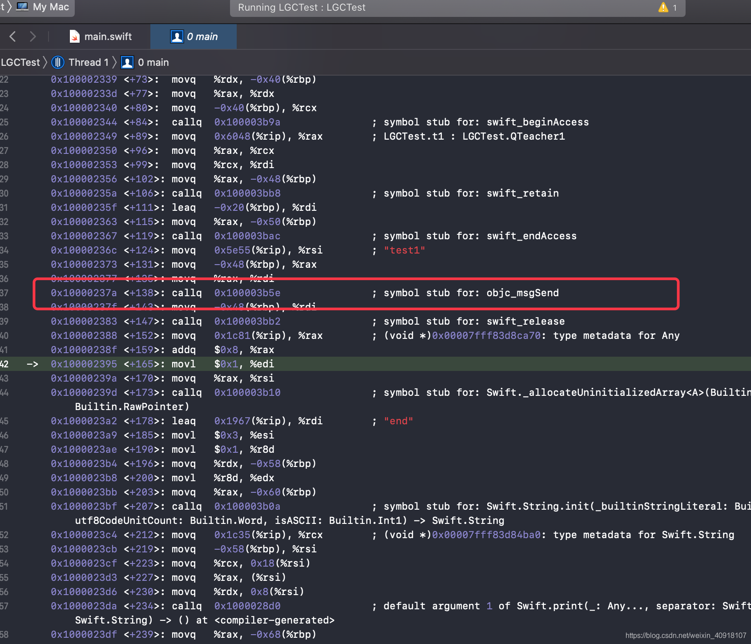Open LGCTest breadcrumb segment
This screenshot has width=751, height=644.
[x=20, y=62]
